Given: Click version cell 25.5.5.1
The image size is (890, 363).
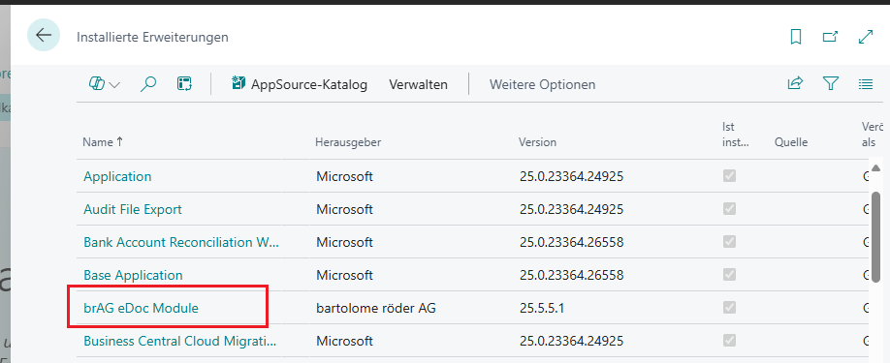Looking at the screenshot, I should [543, 308].
